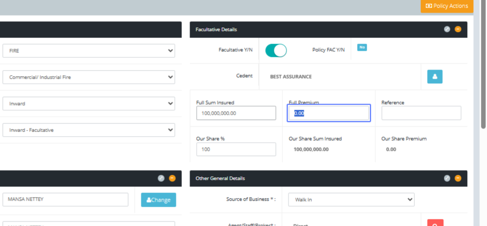Expand the Inward - Facultative dropdown
This screenshot has height=226, width=487.
point(88,130)
